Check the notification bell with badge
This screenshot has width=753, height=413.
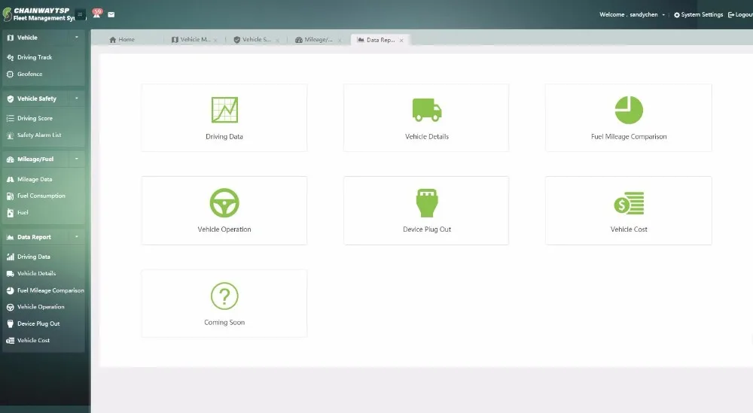(x=96, y=14)
